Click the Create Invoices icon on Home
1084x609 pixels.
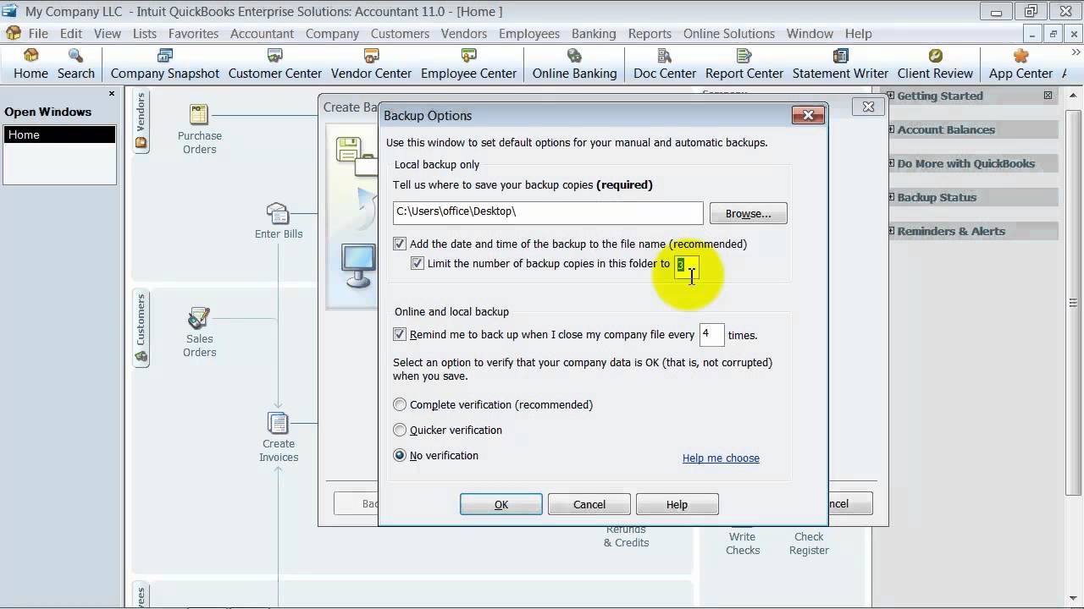point(278,423)
